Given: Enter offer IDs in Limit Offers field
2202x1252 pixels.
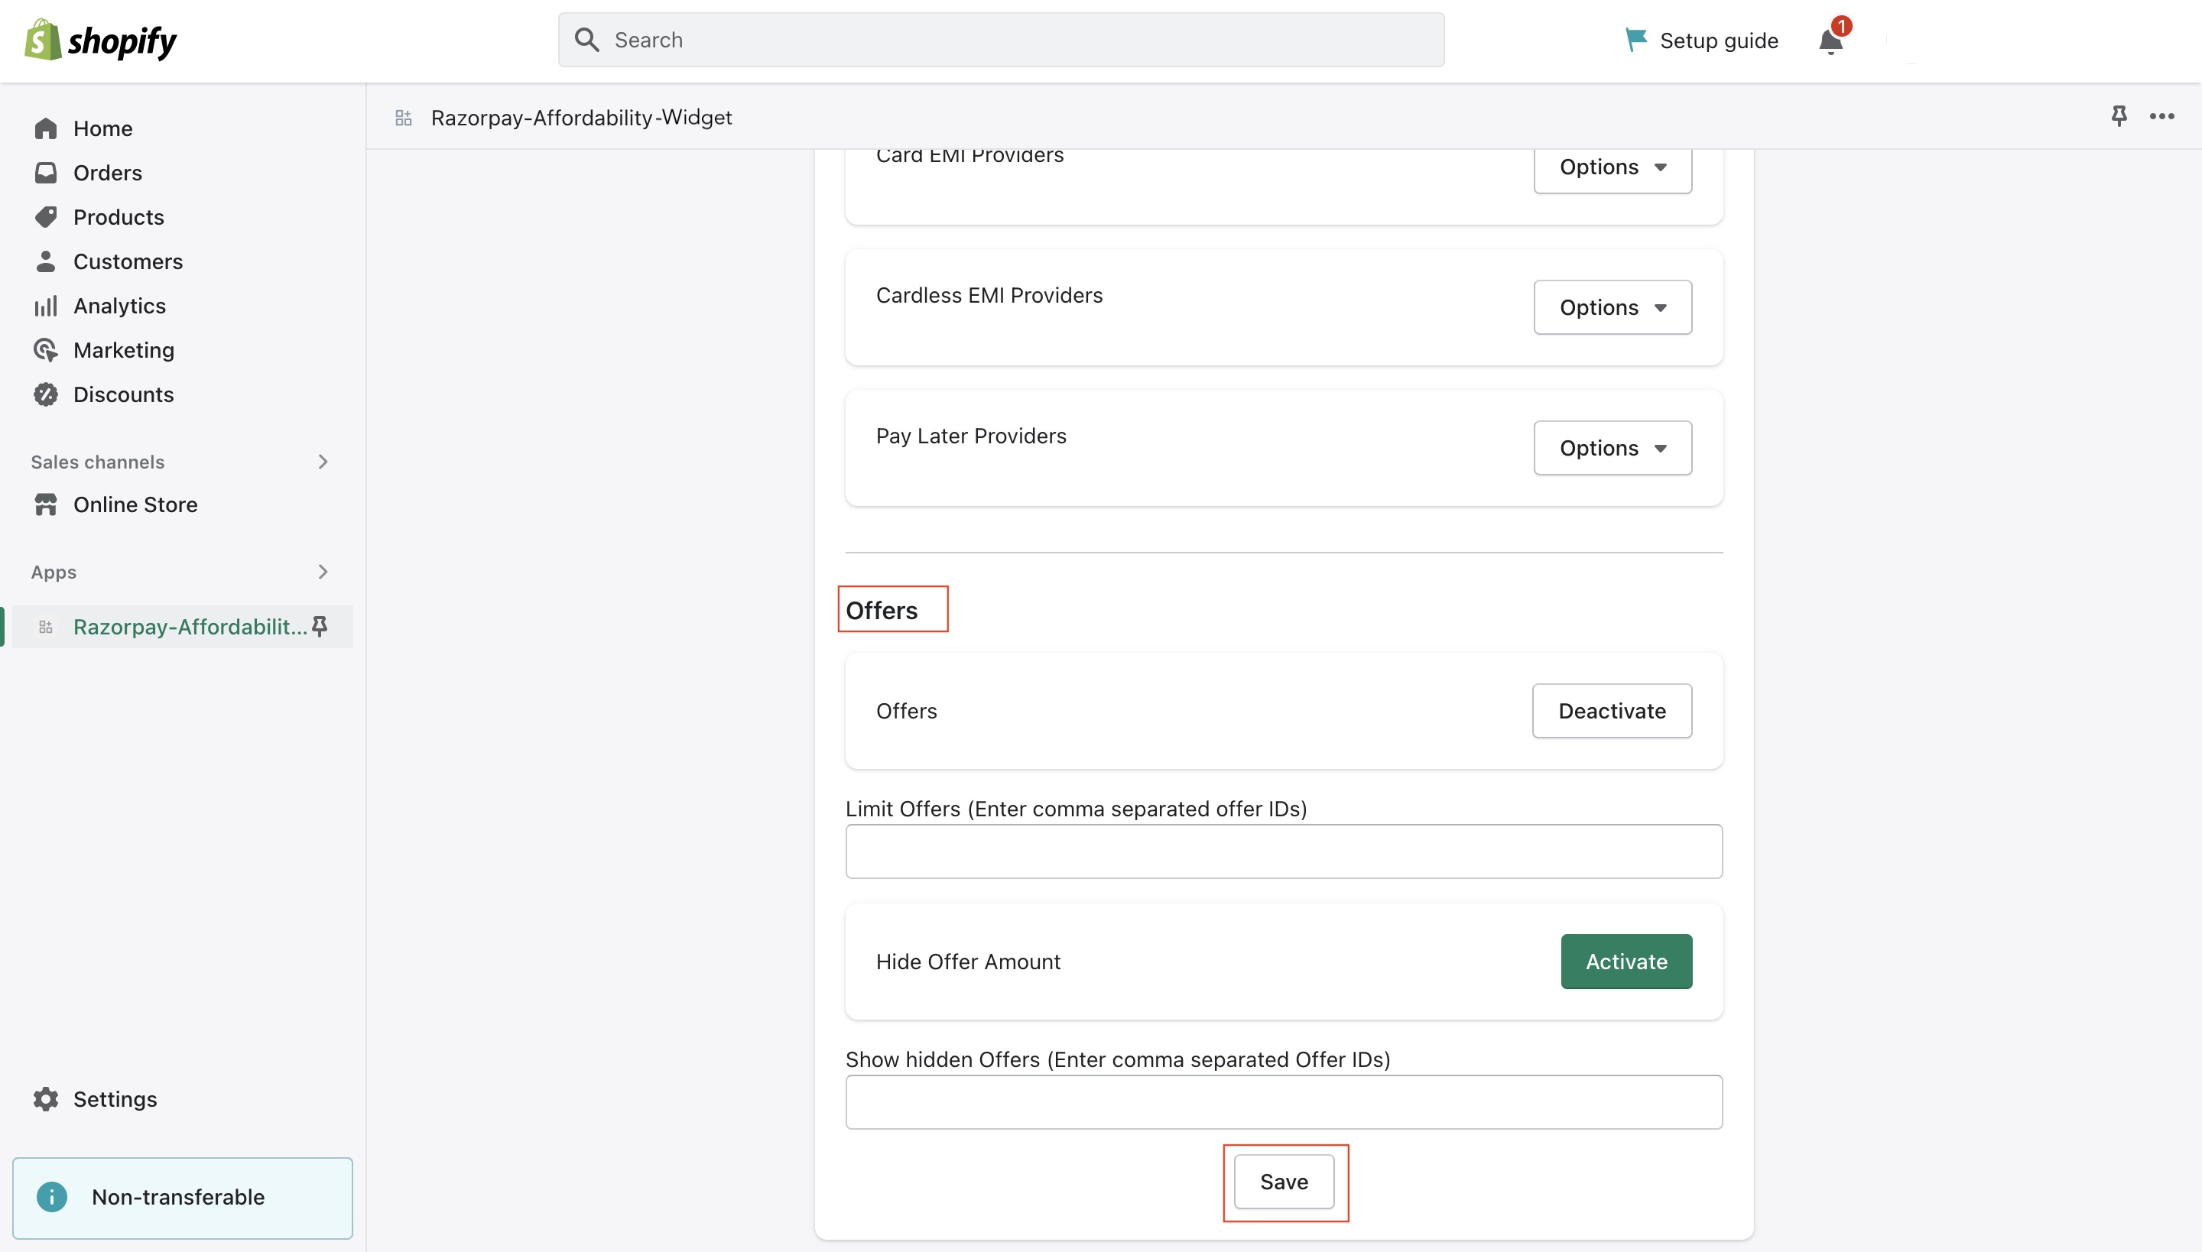Looking at the screenshot, I should pos(1282,850).
